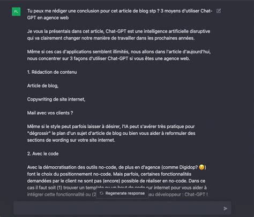Click the text "GPT en agence web"

(48, 18)
